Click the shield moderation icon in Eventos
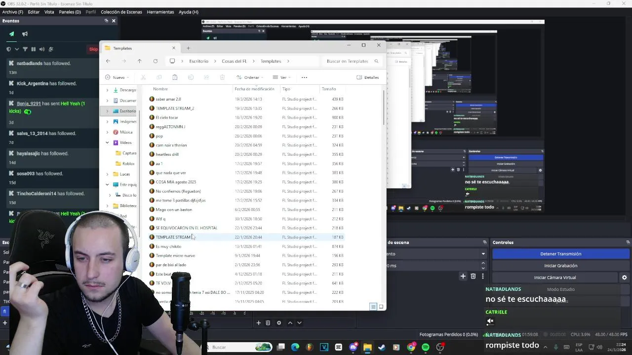632x355 pixels. click(x=8, y=49)
